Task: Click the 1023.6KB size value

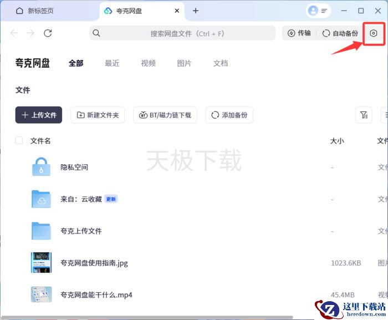Action: tap(346, 263)
